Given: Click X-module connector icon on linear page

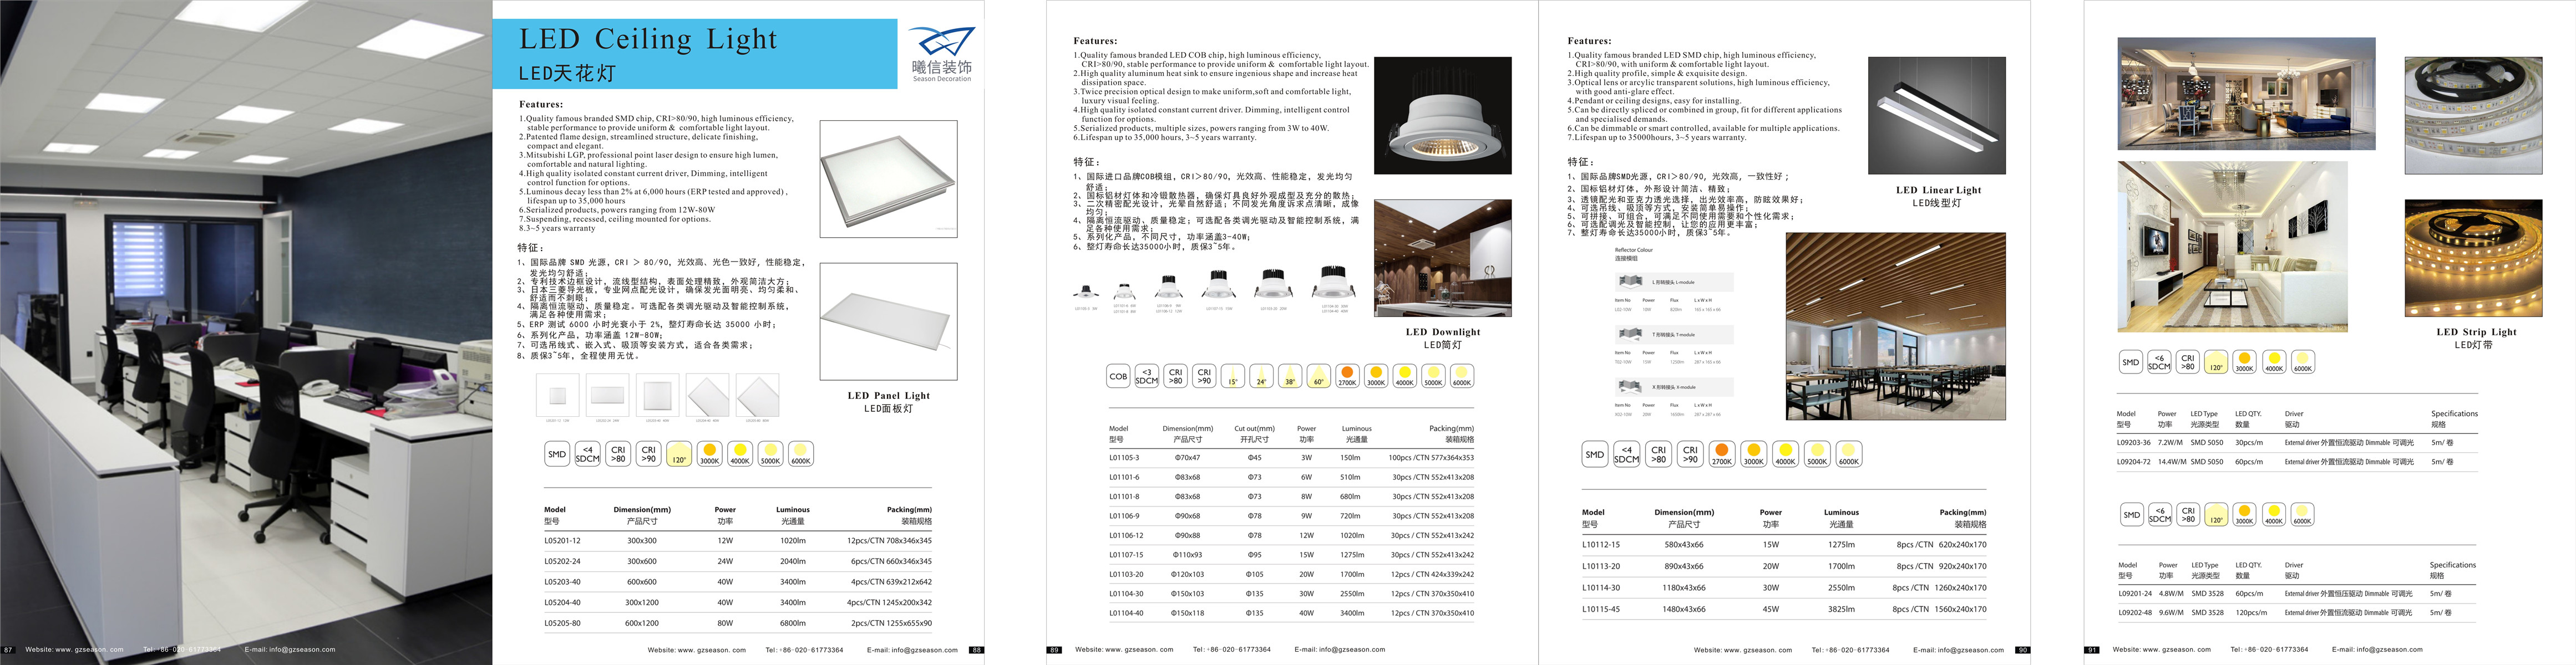Looking at the screenshot, I should coord(1631,387).
